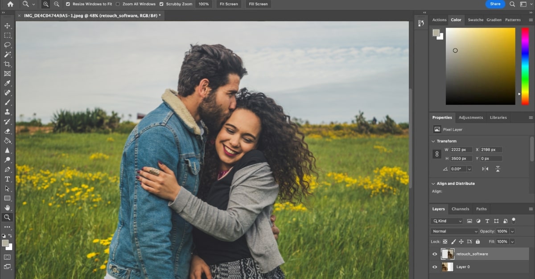Toggle the layer filter on/off switch
Viewport: 535px width, 279px height.
click(x=514, y=220)
